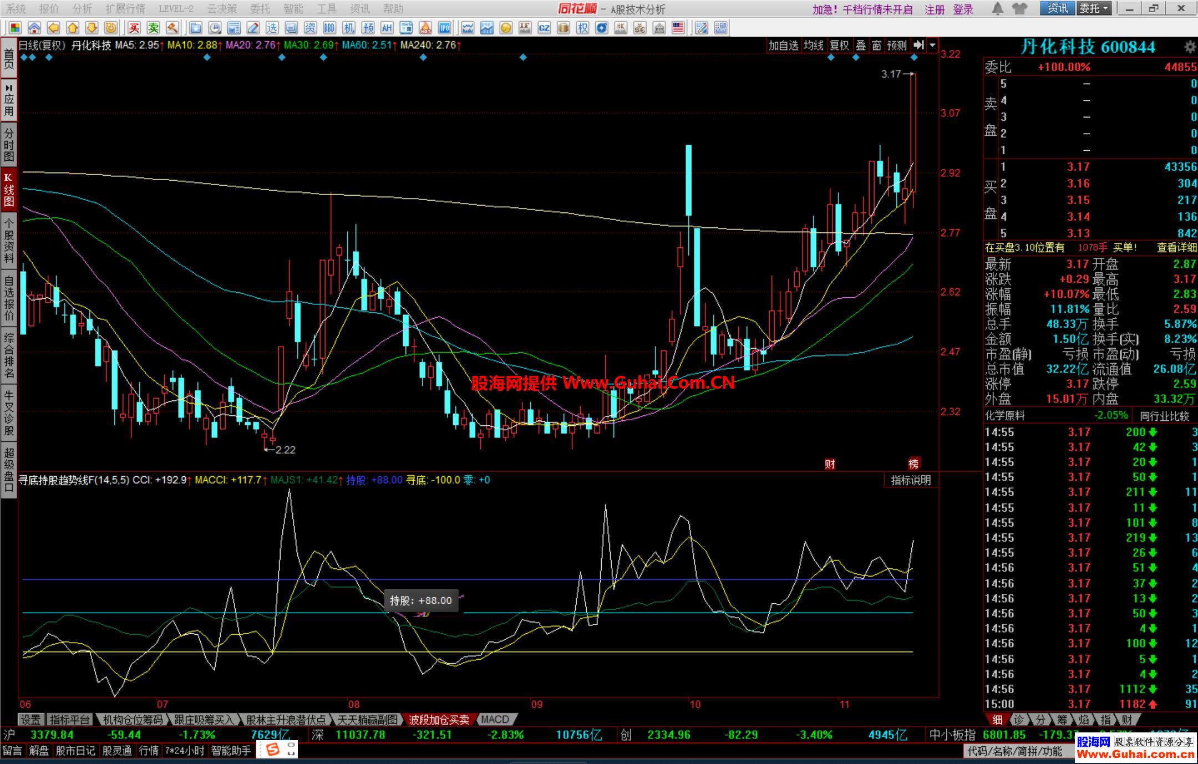Click the Sogou input method S icon
The width and height of the screenshot is (1198, 764).
(273, 750)
